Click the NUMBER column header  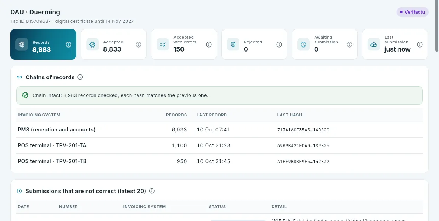(68, 207)
